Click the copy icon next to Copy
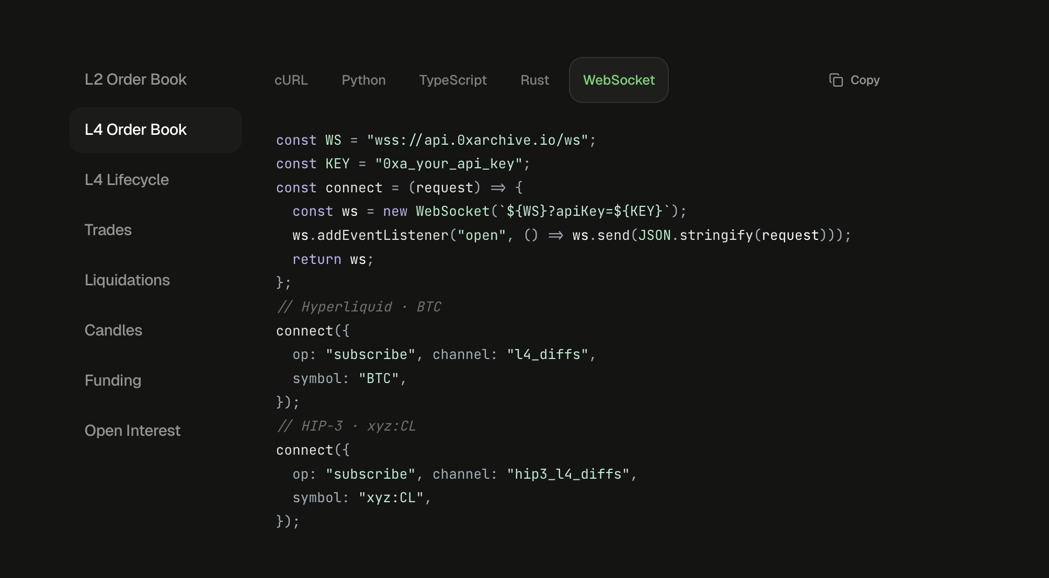Viewport: 1049px width, 578px height. pyautogui.click(x=836, y=80)
